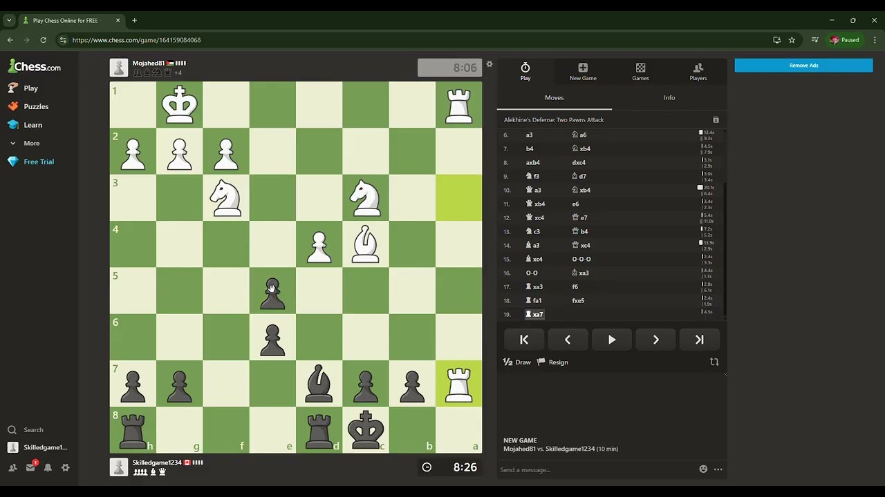Flip the board using the arrows icon
The image size is (885, 497).
pos(714,362)
